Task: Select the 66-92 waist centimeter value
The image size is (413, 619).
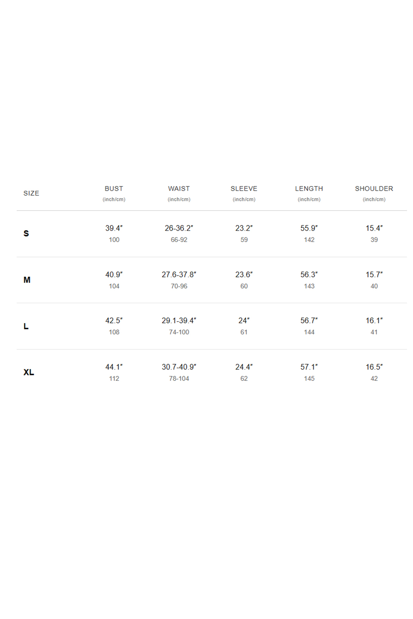Action: (x=179, y=240)
